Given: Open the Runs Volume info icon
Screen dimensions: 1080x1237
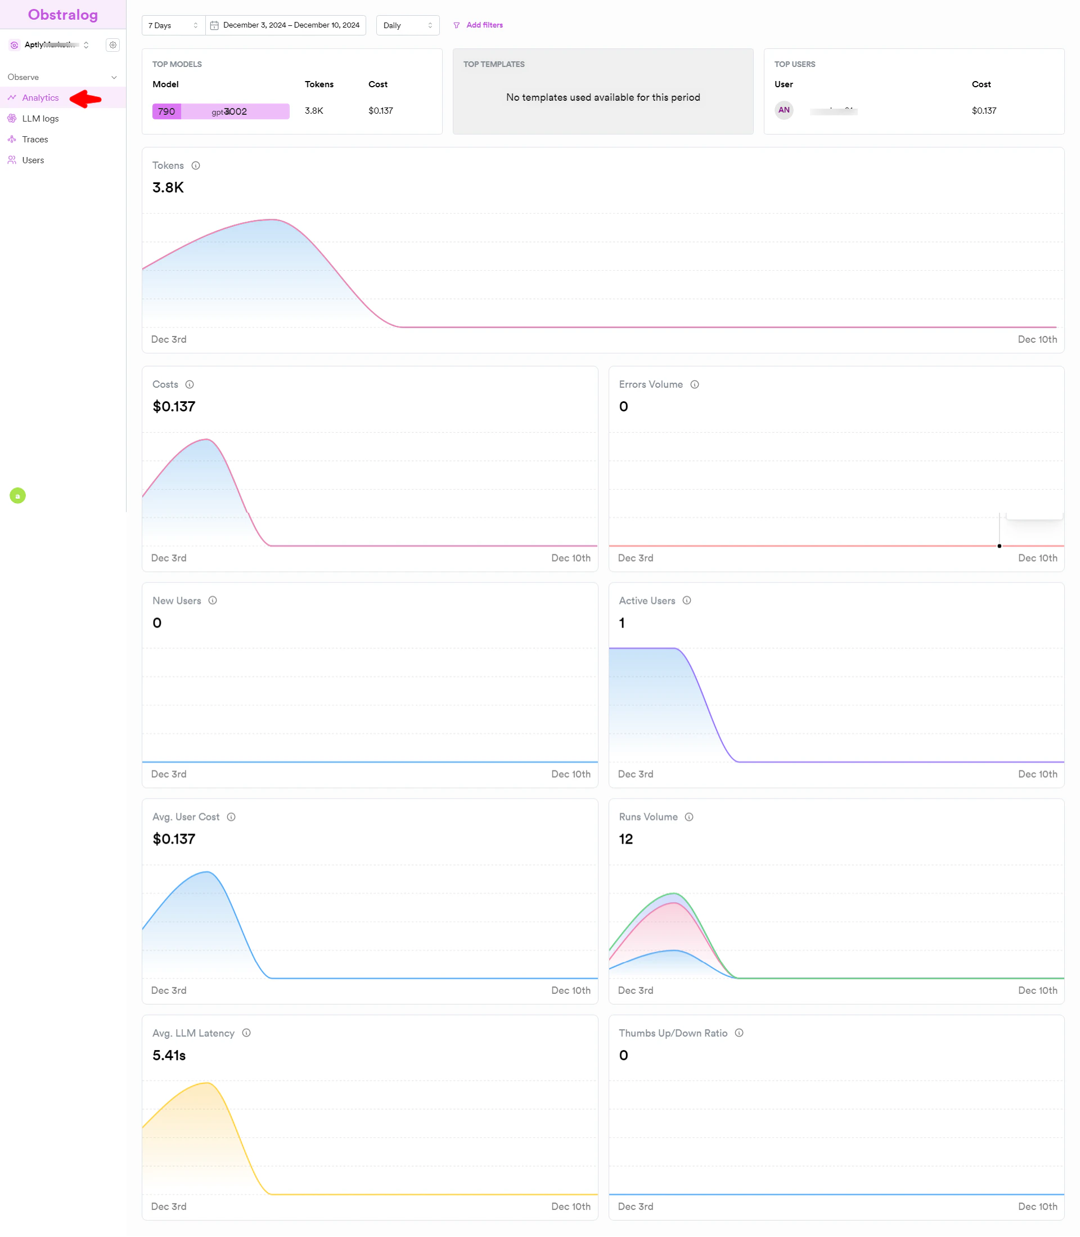Looking at the screenshot, I should click(689, 817).
